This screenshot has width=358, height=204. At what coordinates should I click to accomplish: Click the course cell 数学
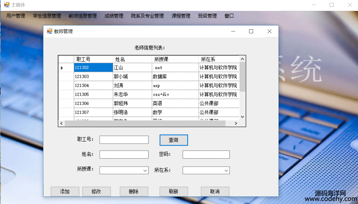pyautogui.click(x=175, y=112)
